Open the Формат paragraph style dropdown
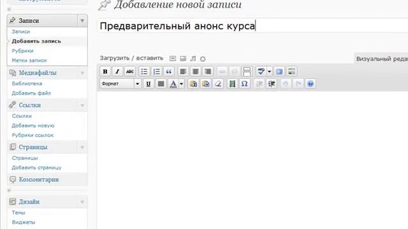 120,83
